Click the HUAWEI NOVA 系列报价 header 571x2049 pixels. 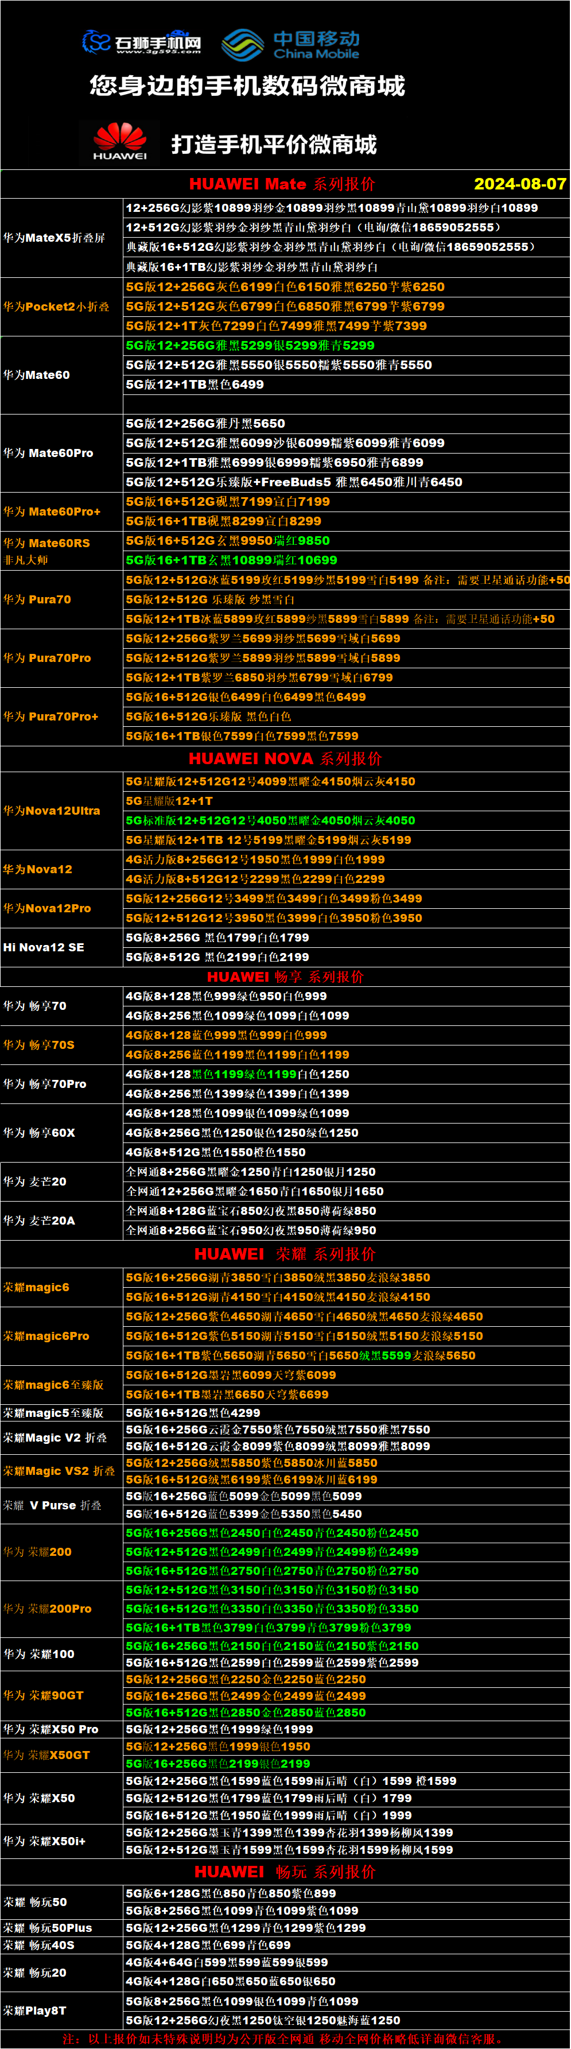pyautogui.click(x=285, y=759)
